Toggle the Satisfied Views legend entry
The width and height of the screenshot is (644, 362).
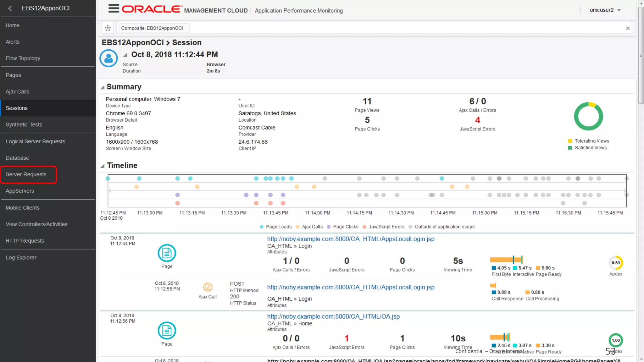coord(587,148)
